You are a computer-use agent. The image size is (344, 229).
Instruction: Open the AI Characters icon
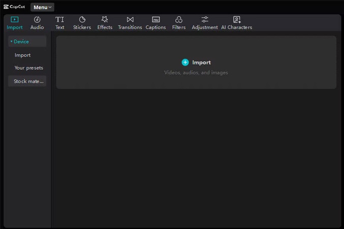[236, 19]
